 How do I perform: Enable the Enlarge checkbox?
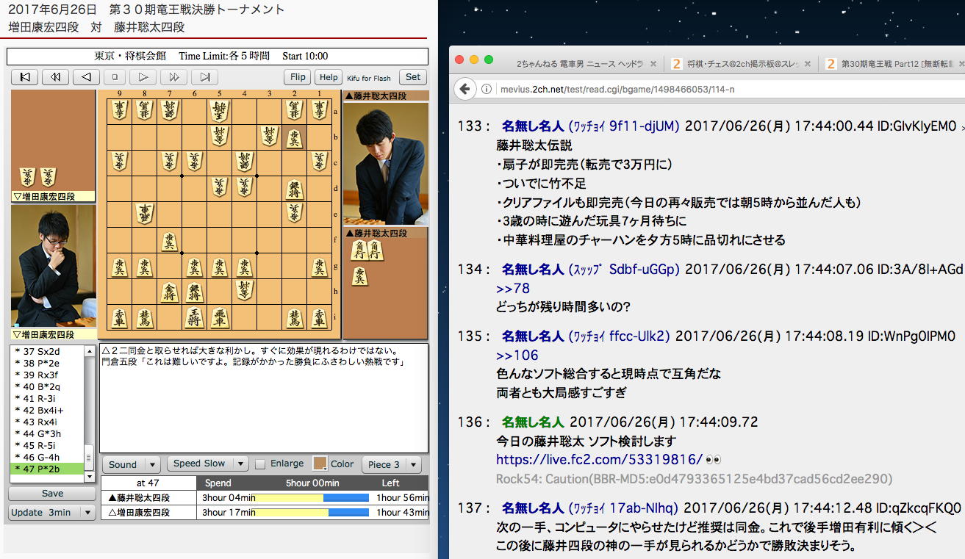(x=260, y=464)
